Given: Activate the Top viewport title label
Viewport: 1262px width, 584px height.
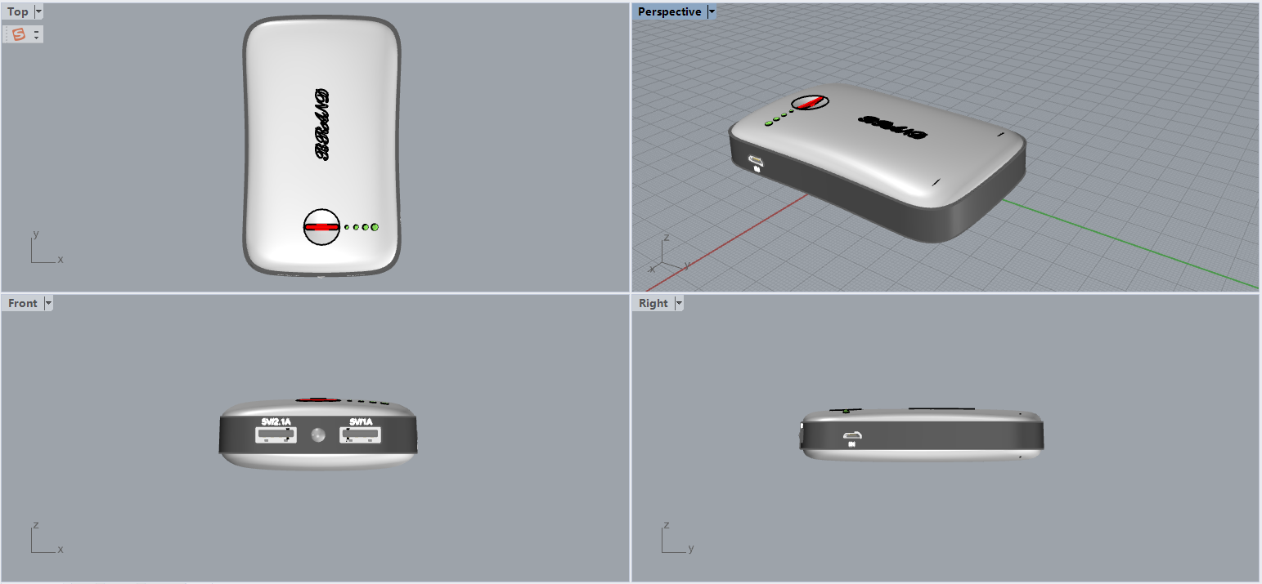Looking at the screenshot, I should (18, 12).
